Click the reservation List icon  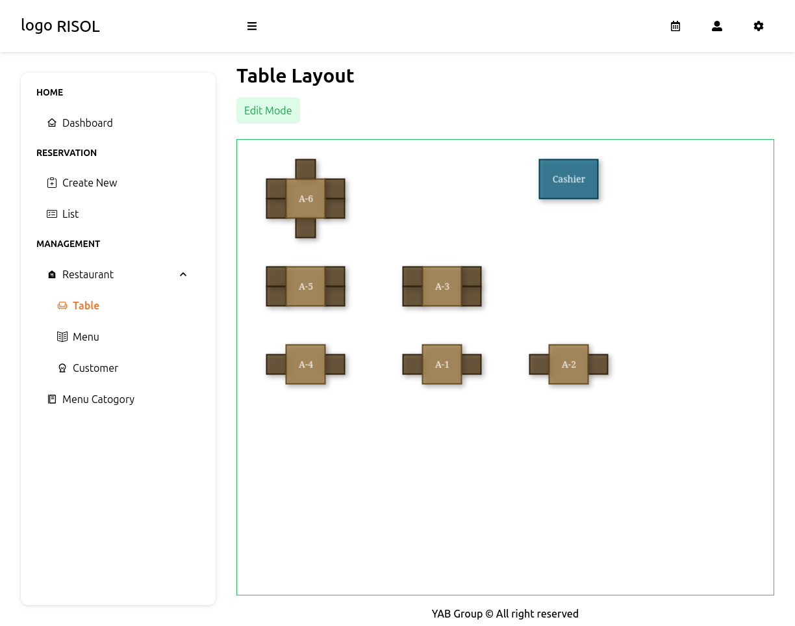51,213
